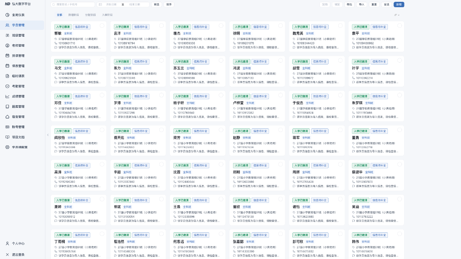The width and height of the screenshot is (461, 259).
Task: Focus the 搜索姓名/手机号 search field
Action: pos(73,5)
